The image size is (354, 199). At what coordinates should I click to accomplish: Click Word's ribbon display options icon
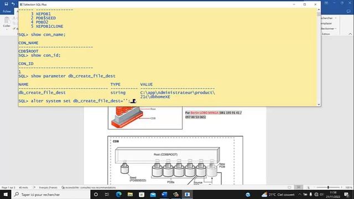[x=326, y=3]
